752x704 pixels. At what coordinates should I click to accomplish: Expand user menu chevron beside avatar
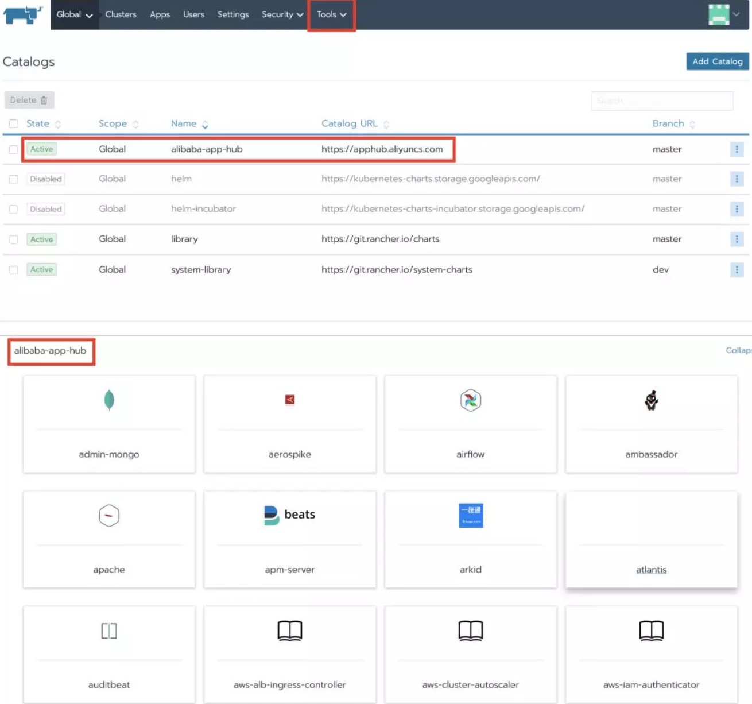coord(737,14)
